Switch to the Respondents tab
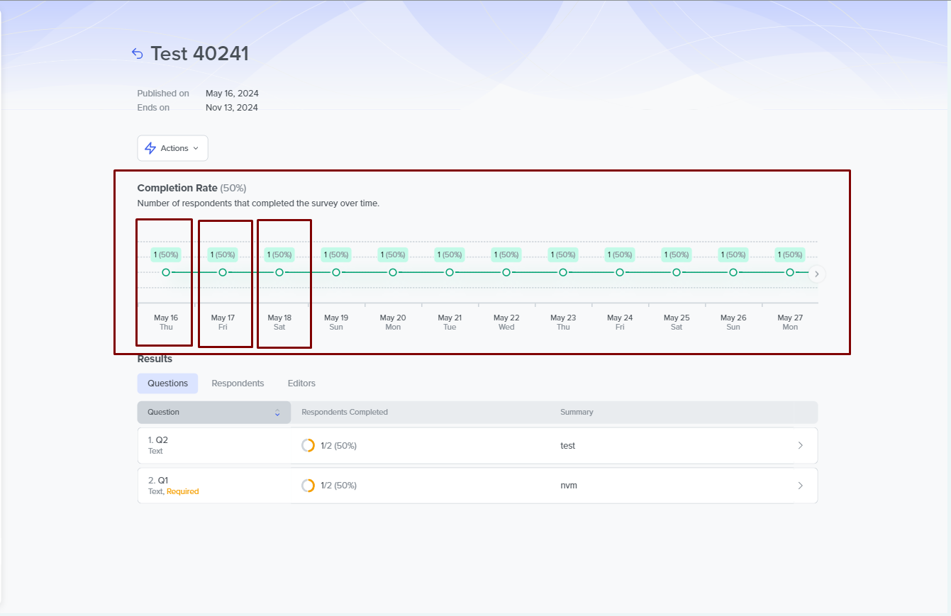This screenshot has height=616, width=951. [238, 383]
